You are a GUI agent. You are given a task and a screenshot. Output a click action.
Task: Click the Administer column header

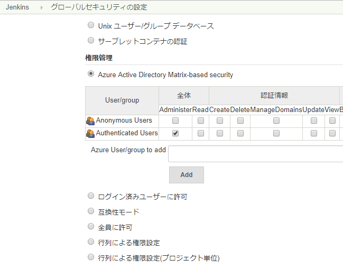(175, 109)
